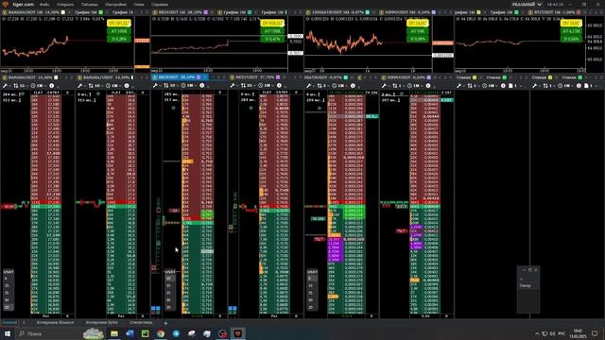Select HIPPOUSDT 5M chart tab
Image resolution: width=605 pixels, height=340 pixels.
coord(407,12)
